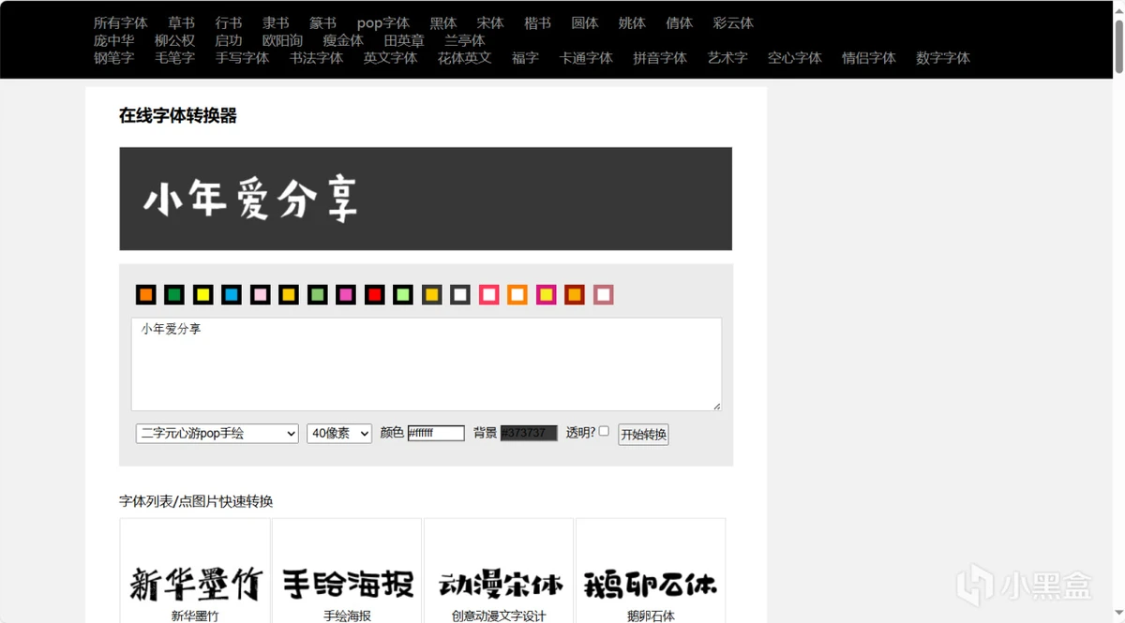Click the page's vertical scrollbar
The height and width of the screenshot is (623, 1125).
pyautogui.click(x=1117, y=281)
